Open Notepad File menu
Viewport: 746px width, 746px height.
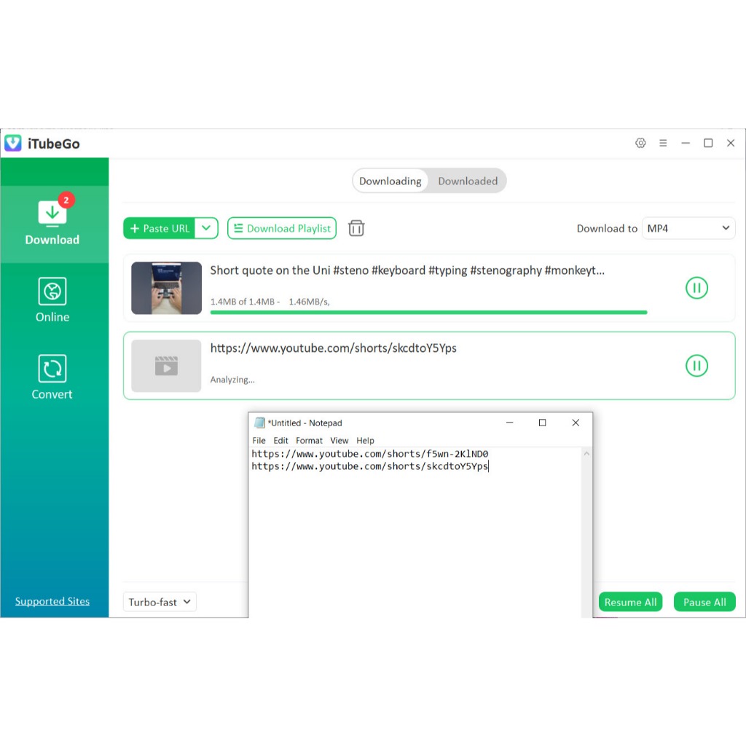[259, 441]
